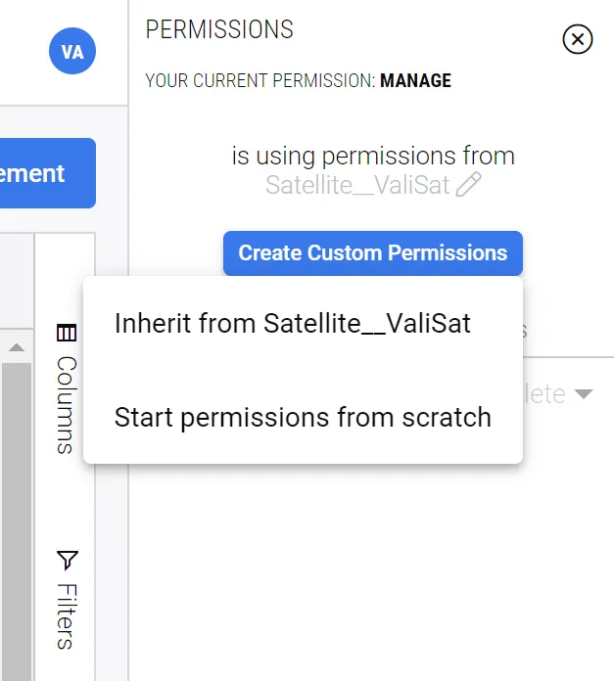
Task: Choose Start permissions from scratch
Action: point(303,418)
